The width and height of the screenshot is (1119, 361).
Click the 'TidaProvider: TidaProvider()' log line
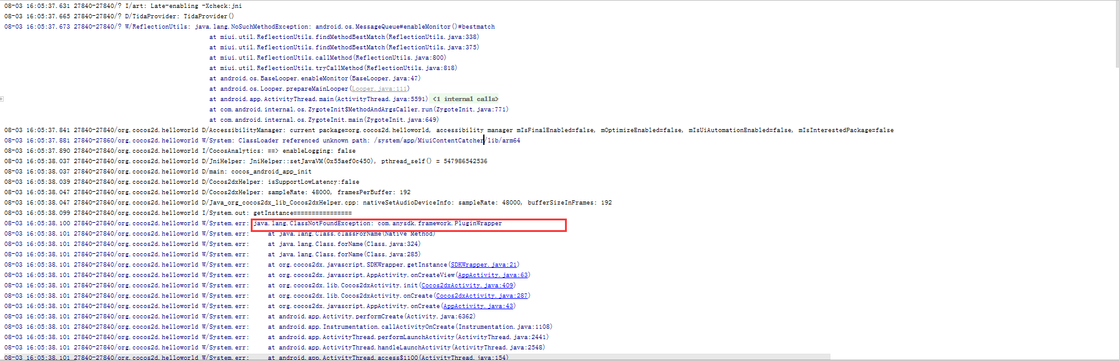pyautogui.click(x=119, y=16)
